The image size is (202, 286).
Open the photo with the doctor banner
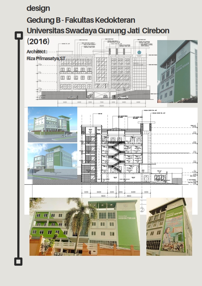(169, 227)
